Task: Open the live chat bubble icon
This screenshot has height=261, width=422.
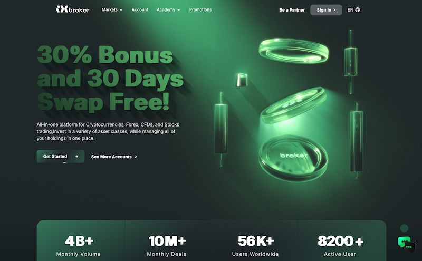Action: (x=406, y=244)
